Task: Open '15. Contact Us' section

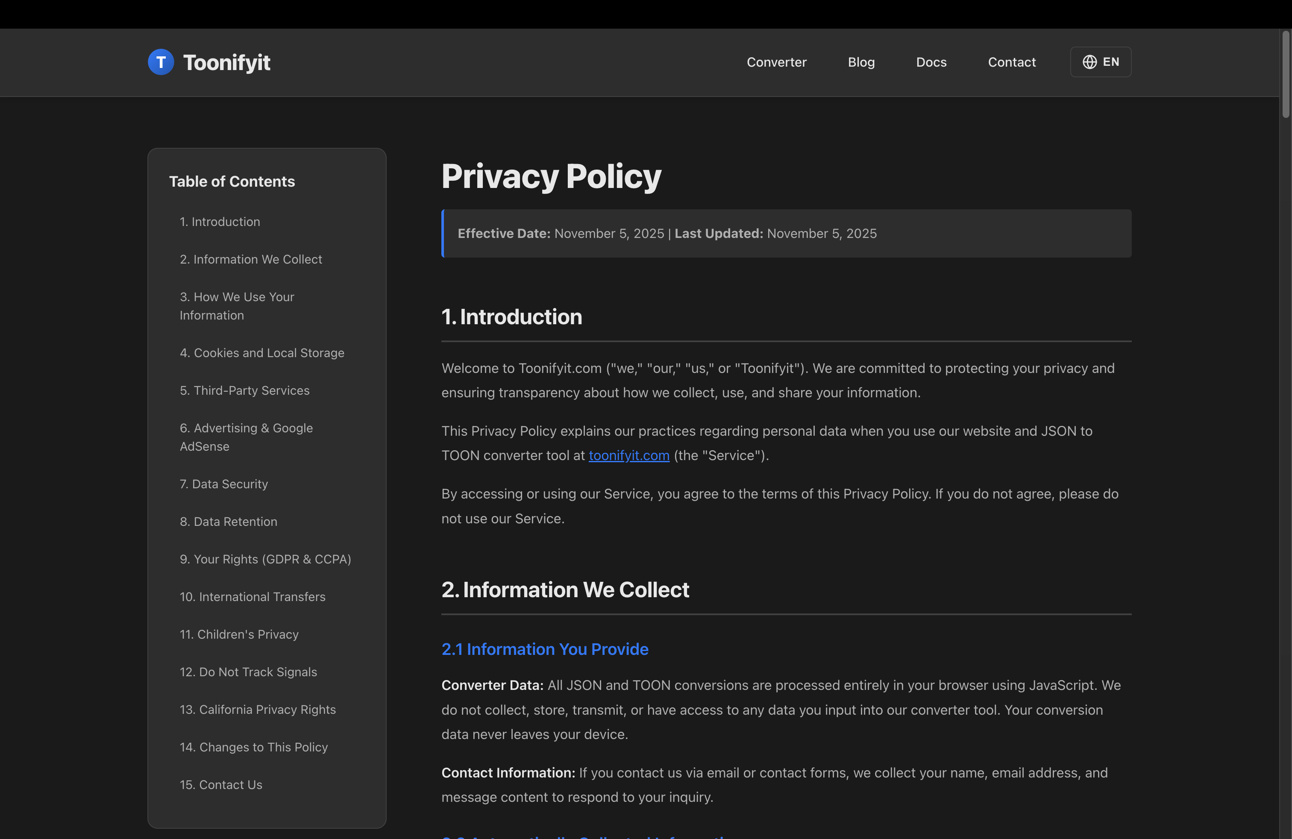Action: pos(220,784)
